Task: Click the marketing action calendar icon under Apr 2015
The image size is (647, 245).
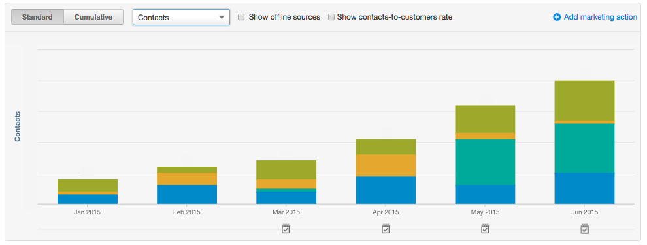Action: pos(386,229)
